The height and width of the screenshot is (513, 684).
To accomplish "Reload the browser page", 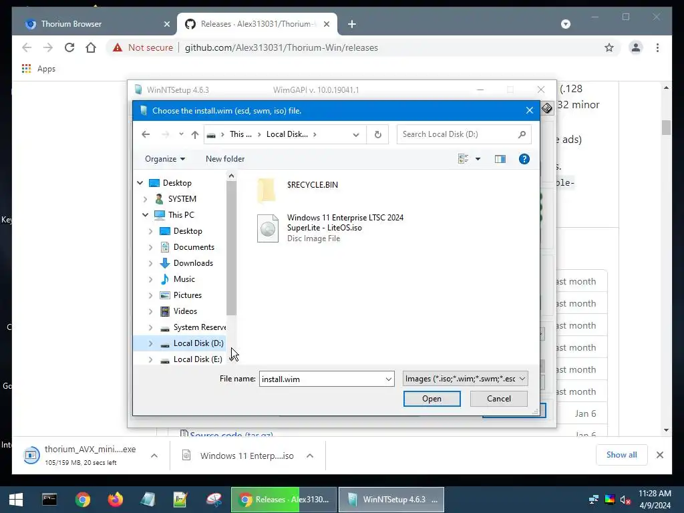I will (69, 47).
